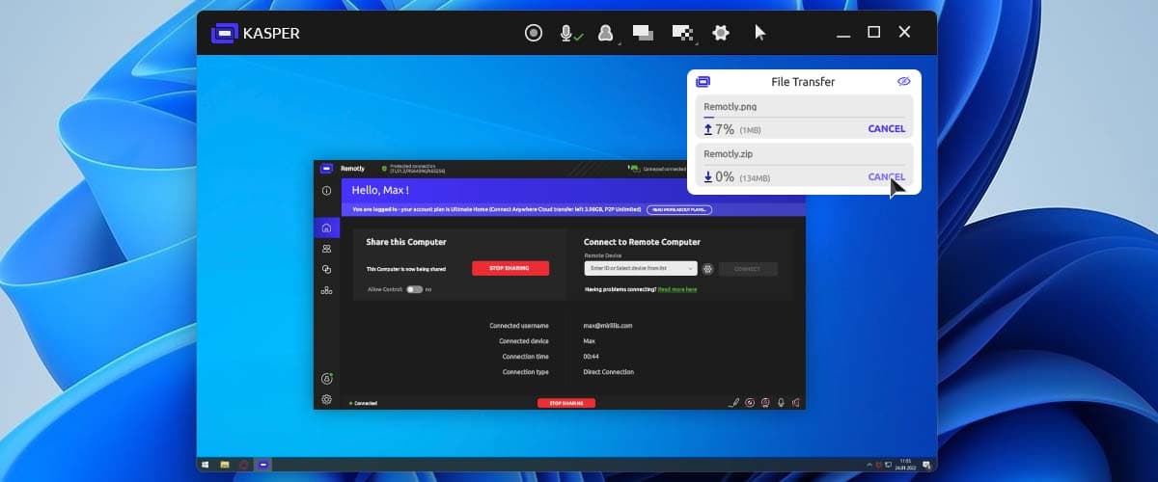The height and width of the screenshot is (482, 1158).
Task: Click the second circular icon in Remotly bottom bar
Action: [765, 403]
